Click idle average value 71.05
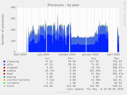Image resolution: width=127 pixels, height=95 pixels. pos(95,65)
